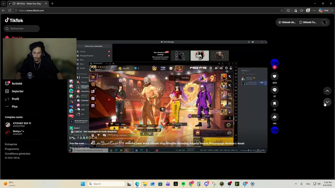Open the weather widget showing 35°C
The image size is (335, 188).
9,184
